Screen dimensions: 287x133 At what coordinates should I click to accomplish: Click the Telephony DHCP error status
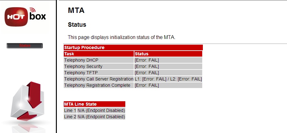pos(147,60)
